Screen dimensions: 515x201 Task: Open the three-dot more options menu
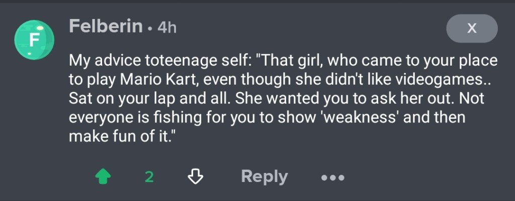point(332,177)
